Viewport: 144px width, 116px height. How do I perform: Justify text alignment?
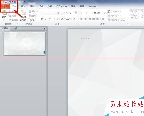pyautogui.click(x=94, y=19)
